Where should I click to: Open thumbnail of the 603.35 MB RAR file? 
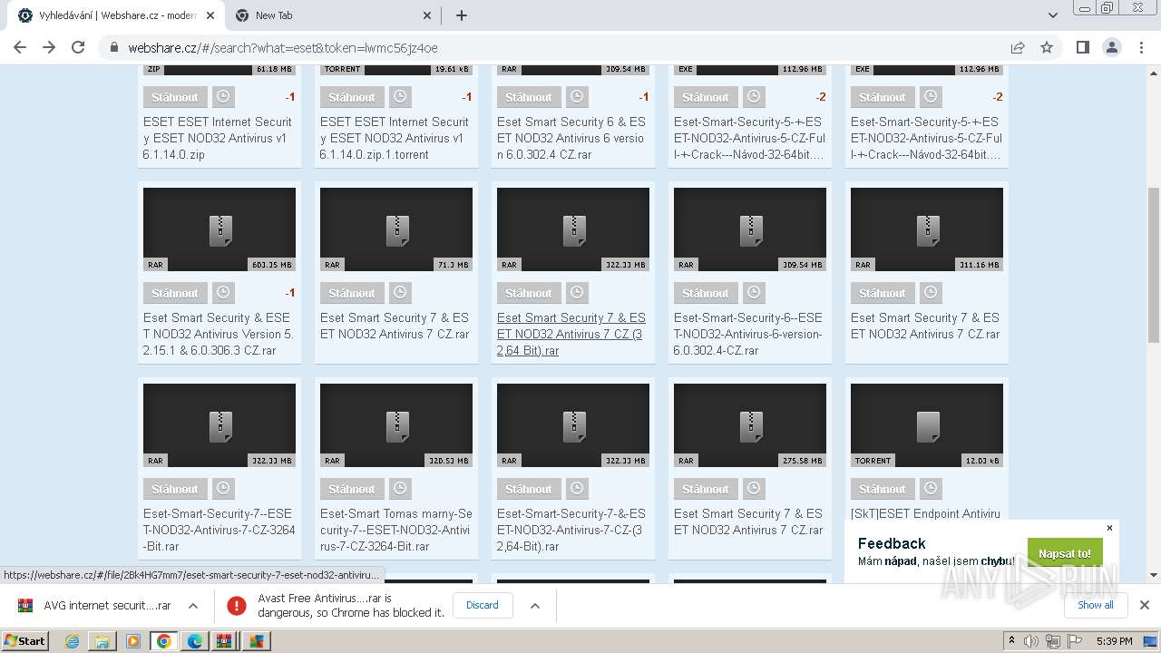click(220, 229)
